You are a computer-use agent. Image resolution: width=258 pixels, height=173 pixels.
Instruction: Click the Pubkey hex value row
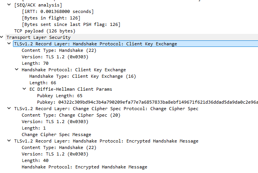coord(145,102)
